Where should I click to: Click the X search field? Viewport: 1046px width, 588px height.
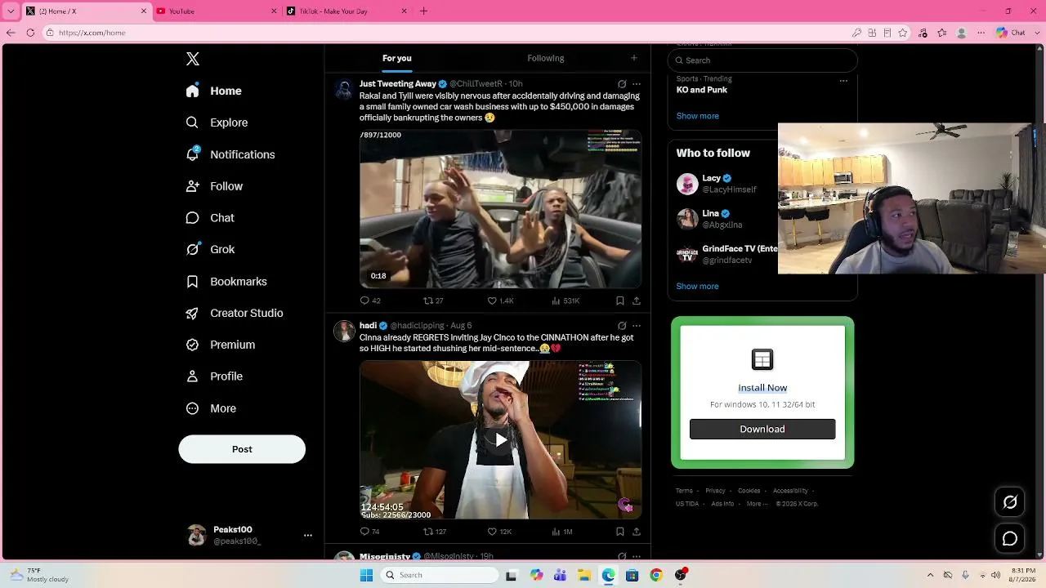click(762, 60)
